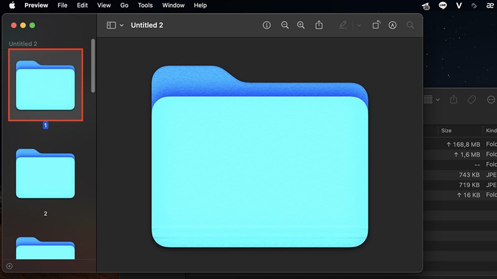Select thumbnail page 2 in sidebar
Screen dimensions: 497x279
45,174
